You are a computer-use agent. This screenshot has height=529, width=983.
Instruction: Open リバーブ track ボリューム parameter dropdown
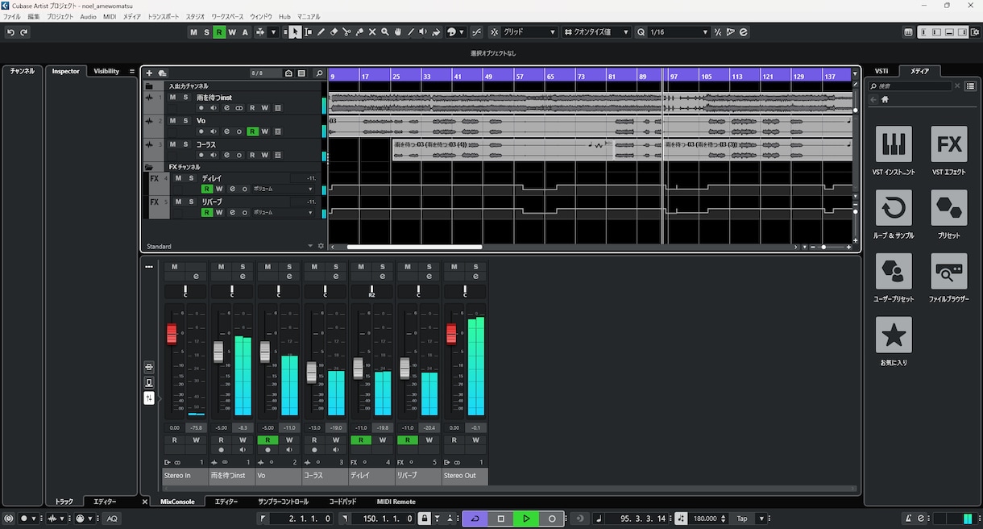pyautogui.click(x=283, y=212)
